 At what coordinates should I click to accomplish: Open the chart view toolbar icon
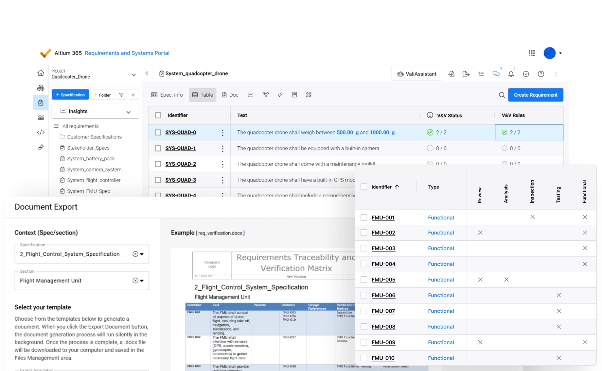tap(251, 95)
